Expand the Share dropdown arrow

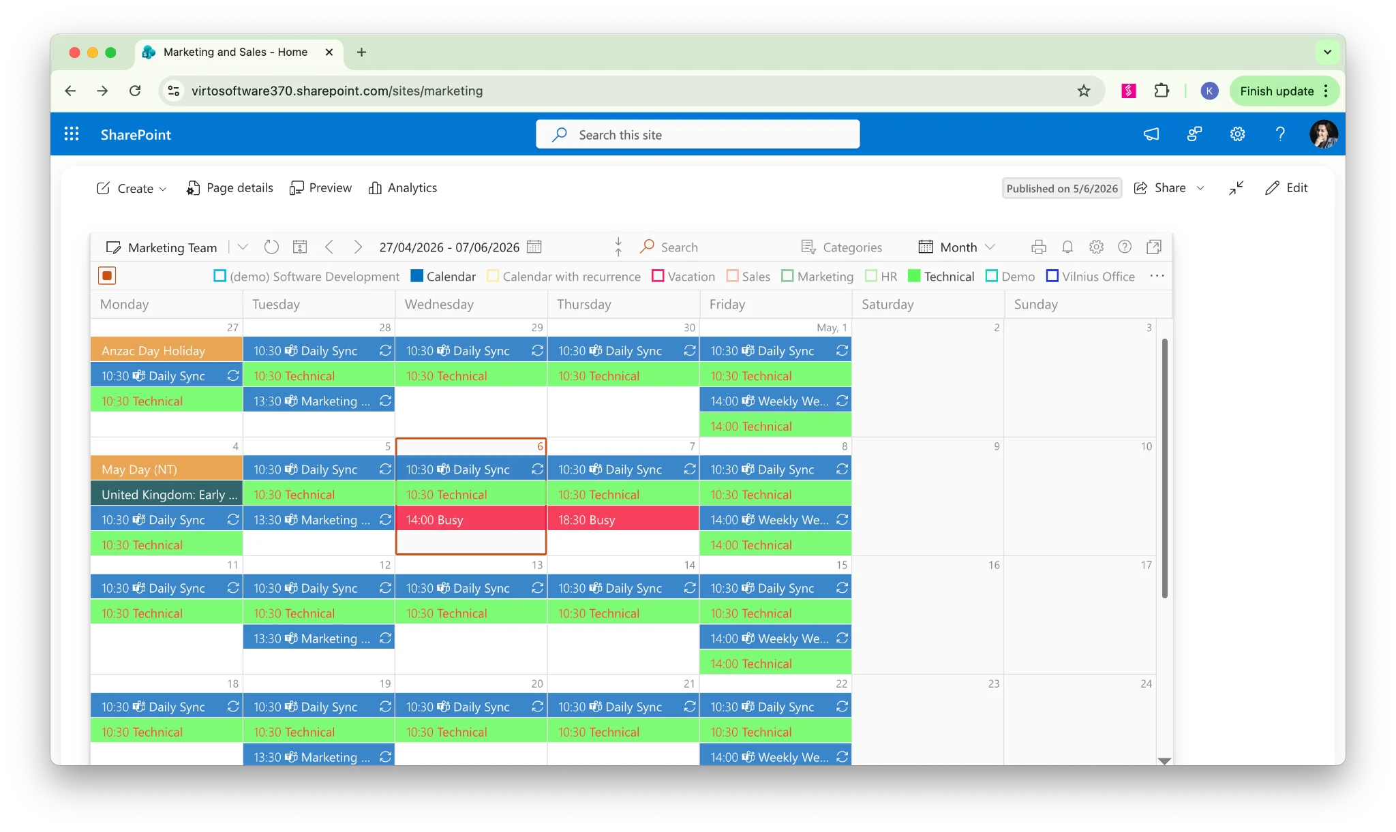pyautogui.click(x=1200, y=188)
